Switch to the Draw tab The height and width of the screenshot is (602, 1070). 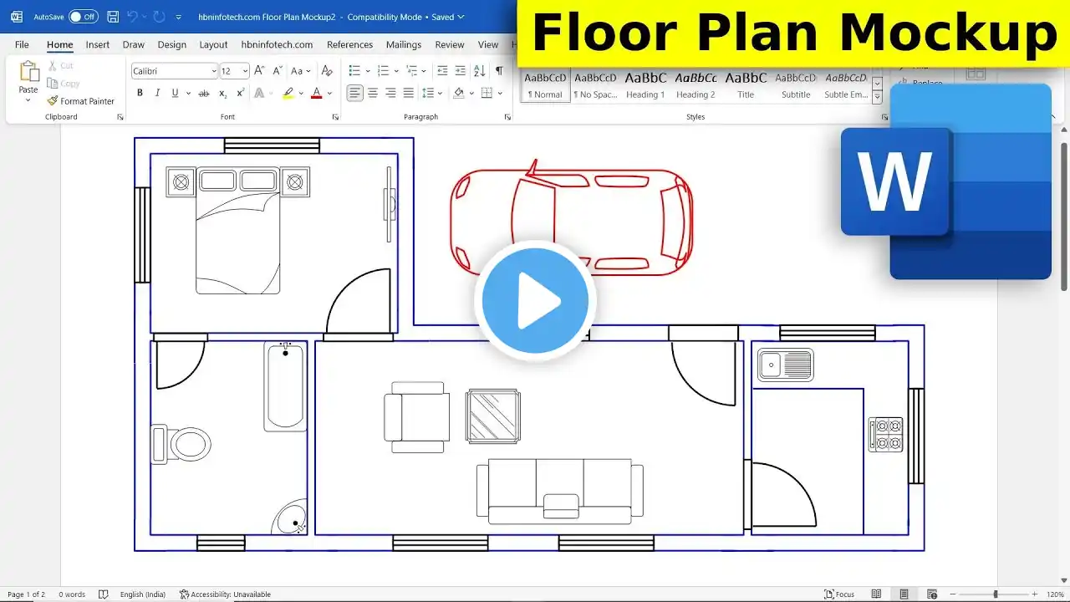click(134, 44)
